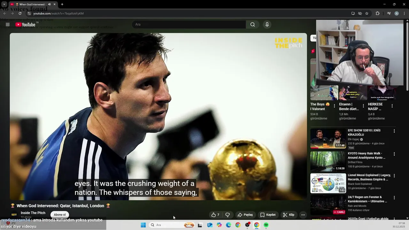Open more actions three-dot menu below the video

pos(303,215)
